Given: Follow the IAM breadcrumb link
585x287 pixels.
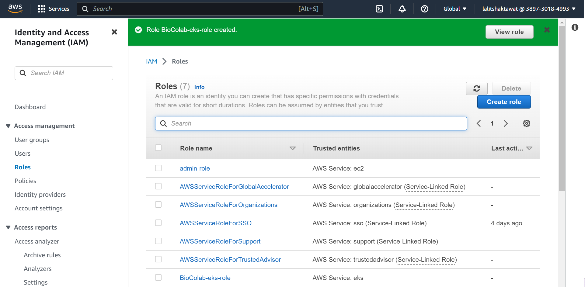Looking at the screenshot, I should [x=151, y=61].
